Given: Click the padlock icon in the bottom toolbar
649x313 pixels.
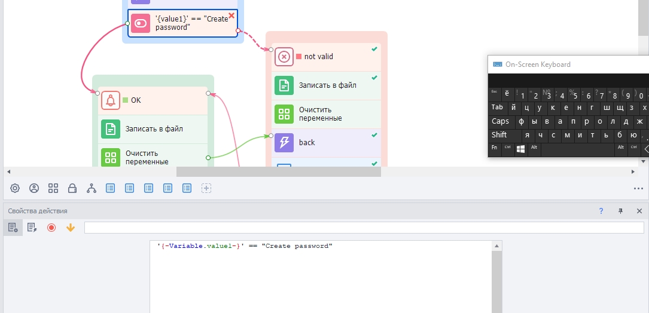Looking at the screenshot, I should pos(72,189).
